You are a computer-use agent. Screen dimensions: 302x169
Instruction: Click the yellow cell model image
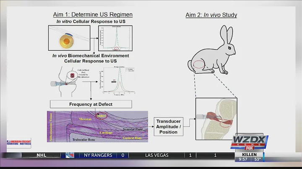[69, 38]
